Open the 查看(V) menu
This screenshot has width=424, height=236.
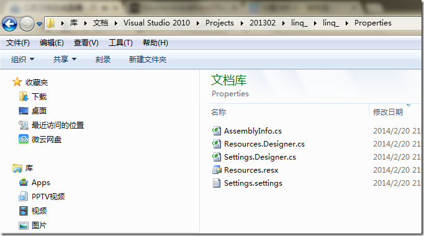point(86,43)
